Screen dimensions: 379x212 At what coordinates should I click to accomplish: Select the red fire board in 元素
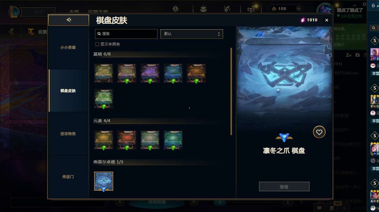point(127,140)
